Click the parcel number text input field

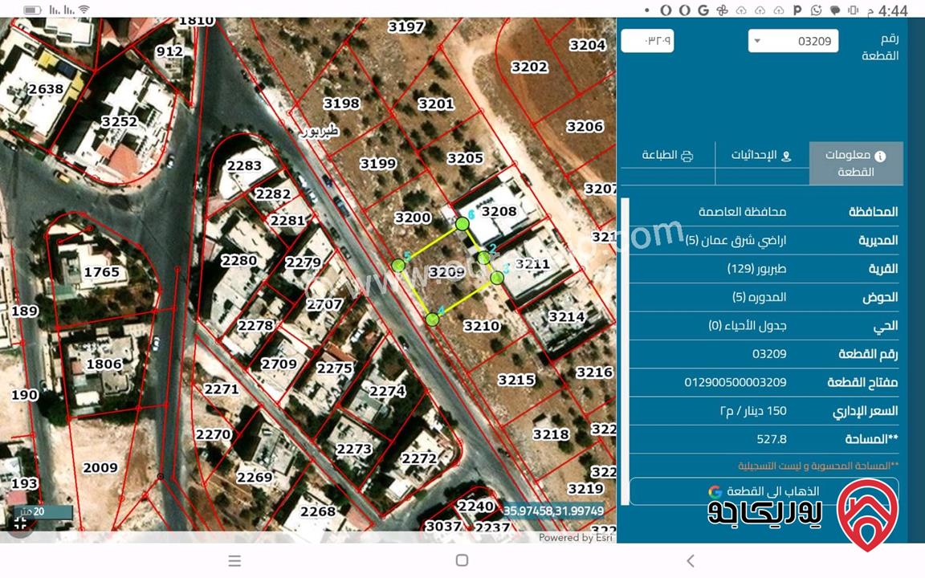[647, 40]
